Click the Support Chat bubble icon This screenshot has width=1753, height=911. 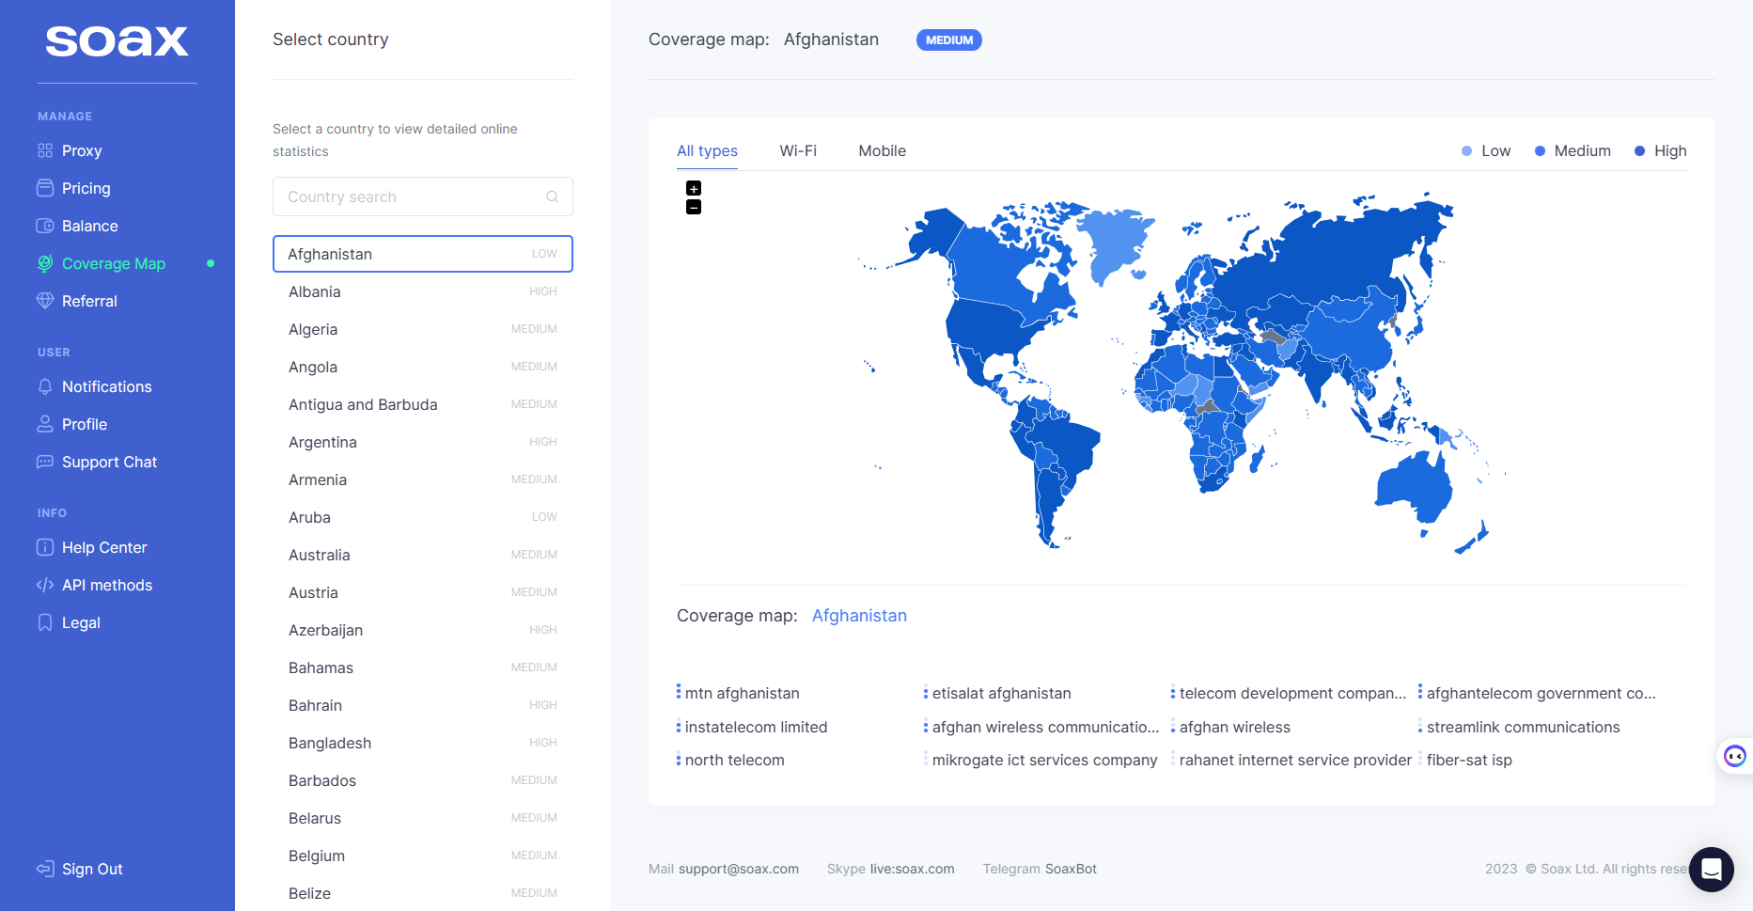(x=45, y=462)
